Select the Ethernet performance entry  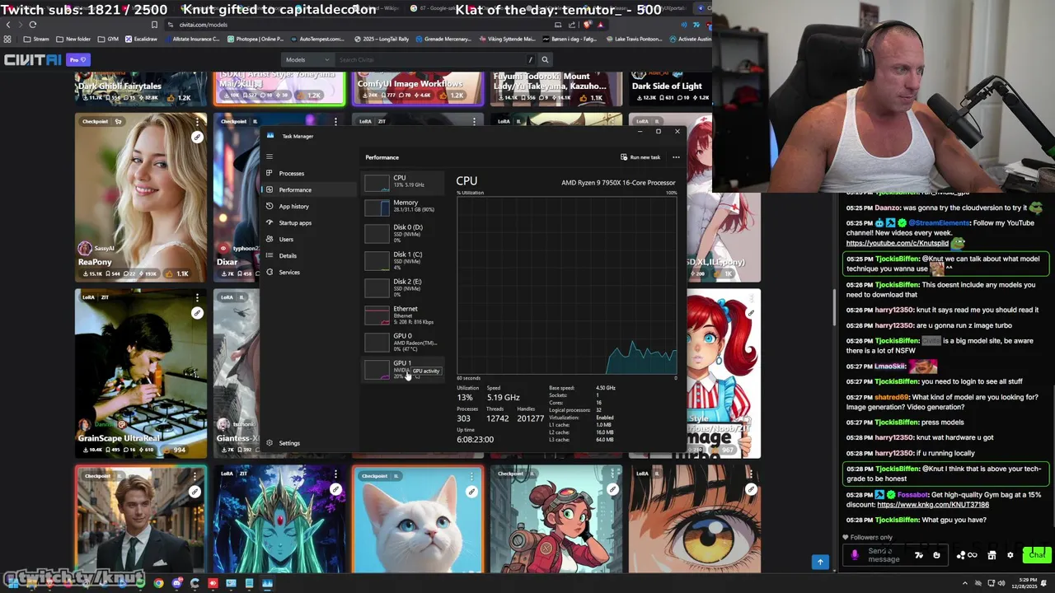(404, 315)
